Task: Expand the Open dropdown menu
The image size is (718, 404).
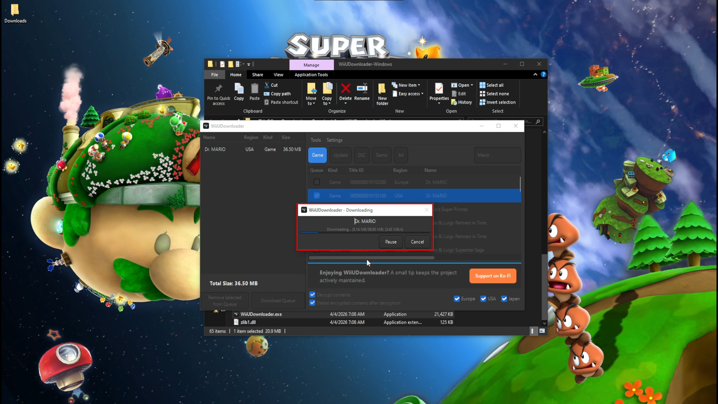Action: point(471,85)
